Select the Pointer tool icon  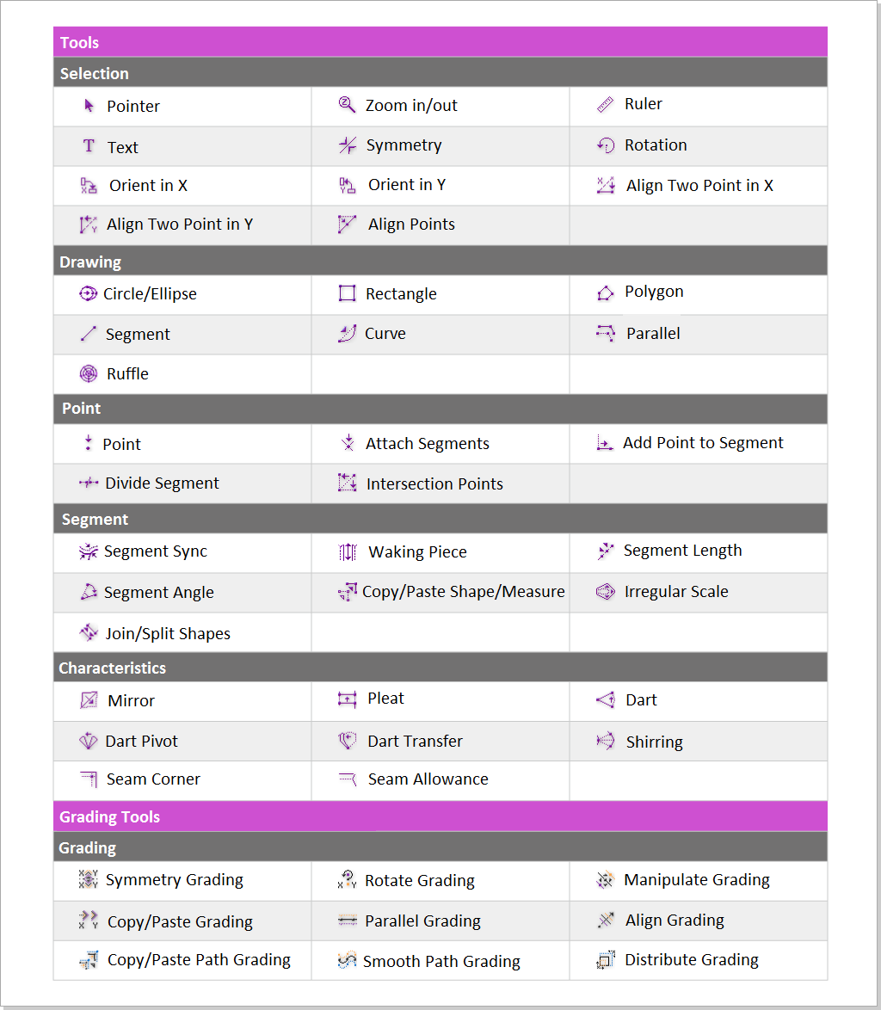[x=89, y=106]
